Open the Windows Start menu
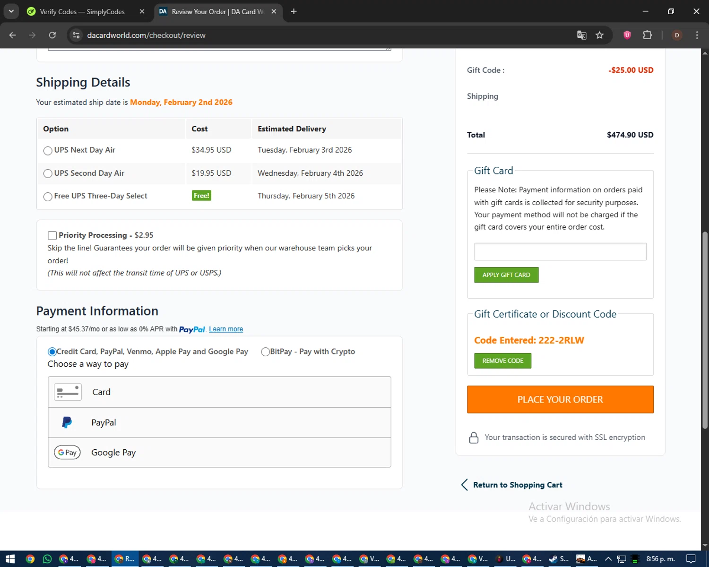 click(10, 559)
